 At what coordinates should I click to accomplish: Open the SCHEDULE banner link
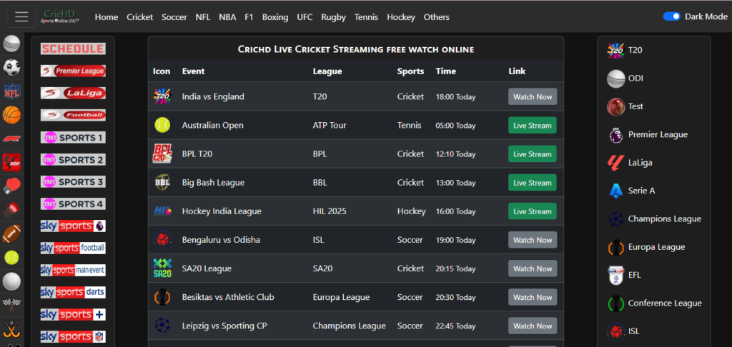73,49
